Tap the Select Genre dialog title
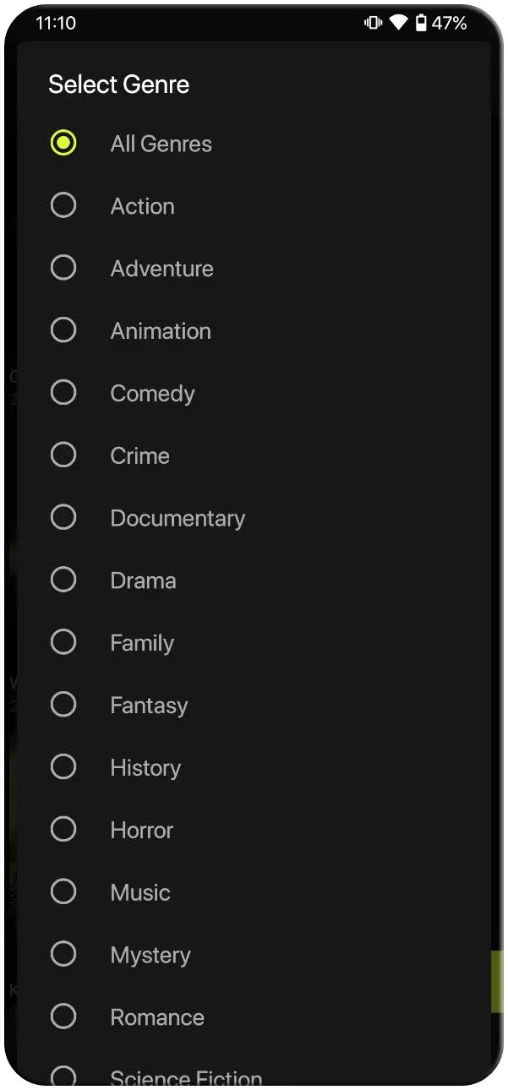 (118, 84)
